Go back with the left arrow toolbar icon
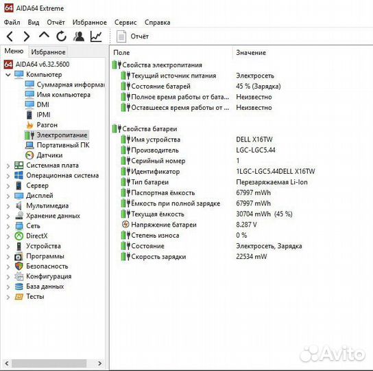The width and height of the screenshot is (373, 371). [x=10, y=36]
